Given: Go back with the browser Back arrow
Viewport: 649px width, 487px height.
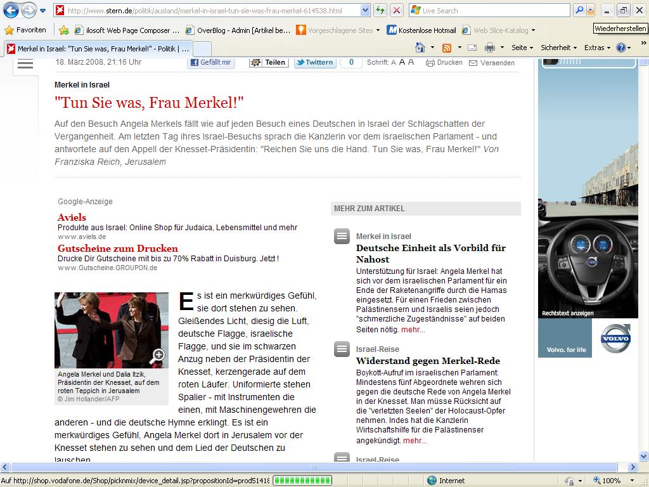Looking at the screenshot, I should click(x=11, y=10).
